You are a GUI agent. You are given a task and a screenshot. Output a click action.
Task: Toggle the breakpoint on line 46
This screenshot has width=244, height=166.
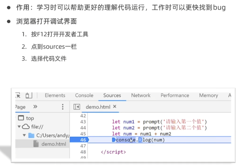(x=83, y=140)
